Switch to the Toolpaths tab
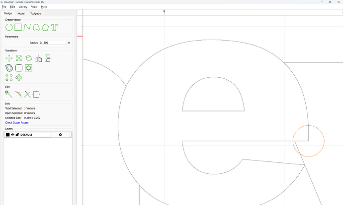The height and width of the screenshot is (205, 343). coord(36,13)
